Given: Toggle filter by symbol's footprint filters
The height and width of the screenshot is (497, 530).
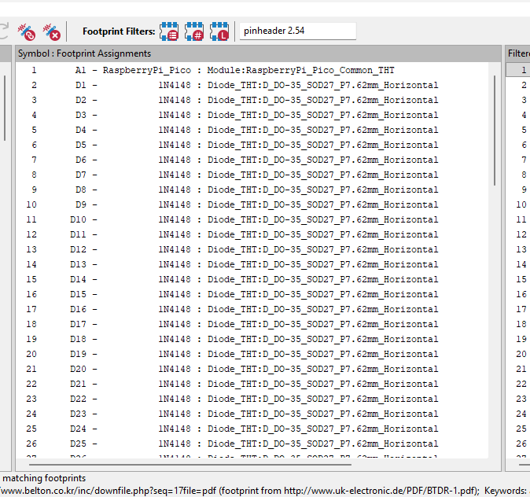Looking at the screenshot, I should pyautogui.click(x=168, y=31).
